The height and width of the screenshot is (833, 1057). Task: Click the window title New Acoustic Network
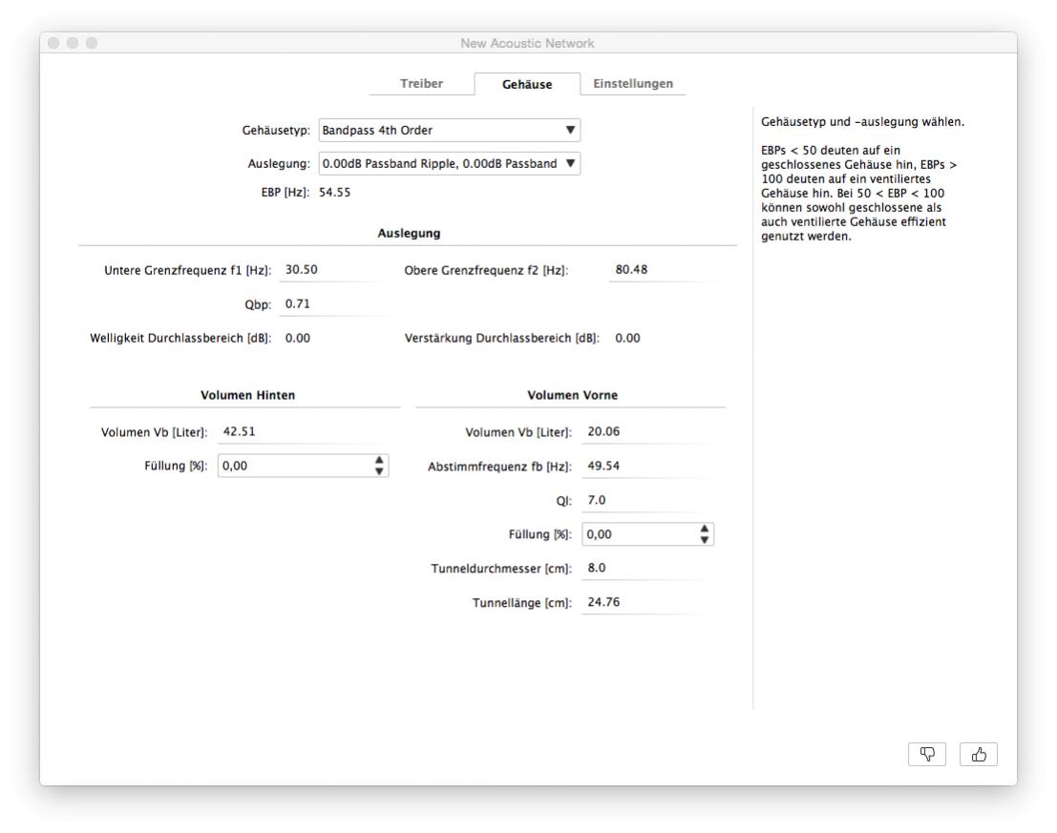(x=528, y=43)
